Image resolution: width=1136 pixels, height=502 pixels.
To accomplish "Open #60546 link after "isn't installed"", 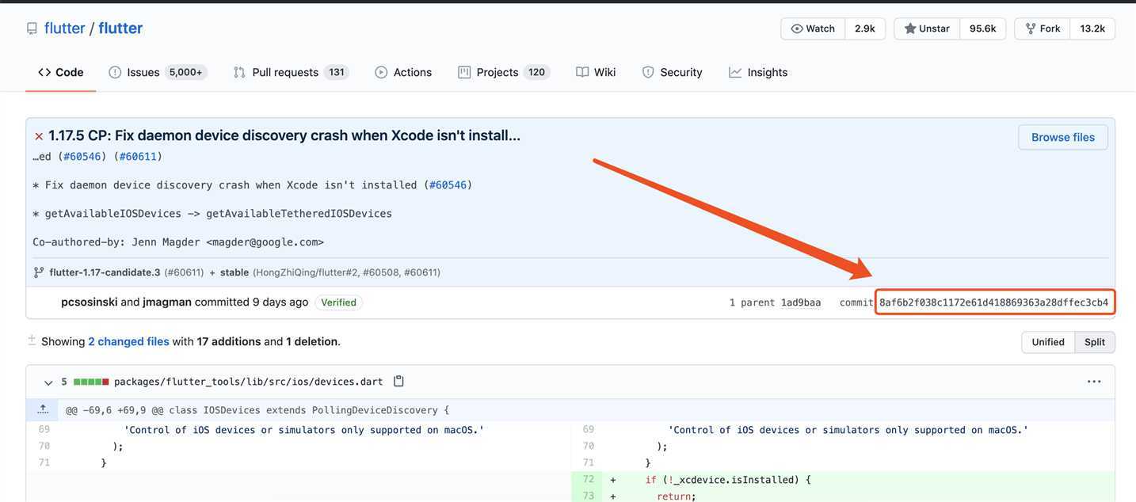I will [x=448, y=185].
